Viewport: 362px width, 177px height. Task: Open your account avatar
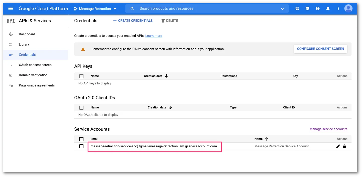[x=348, y=8]
